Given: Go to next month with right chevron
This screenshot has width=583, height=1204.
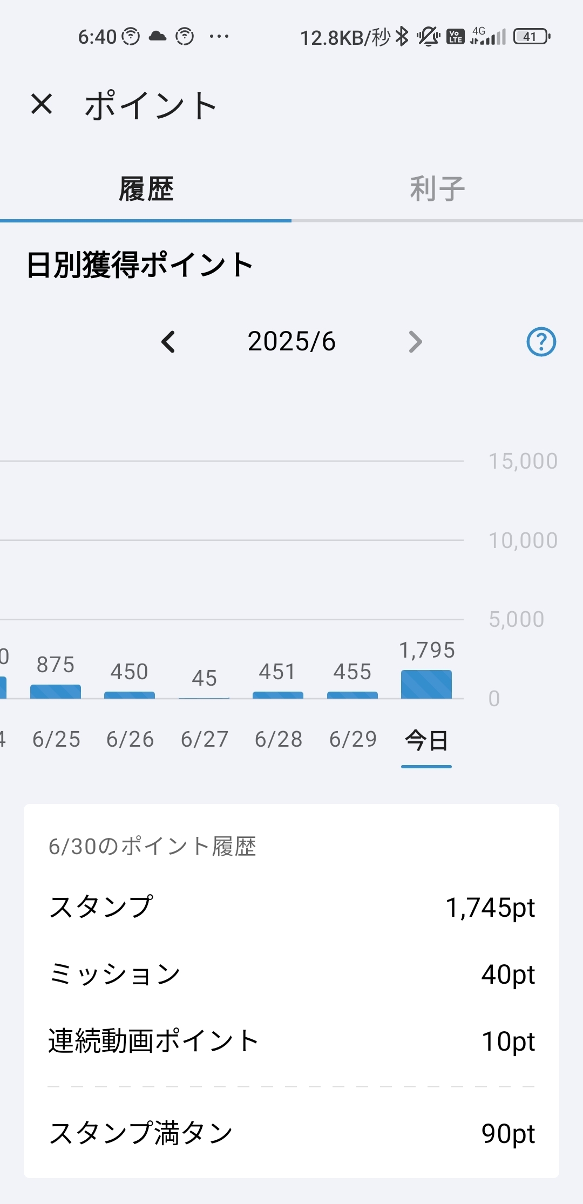Looking at the screenshot, I should (x=415, y=342).
